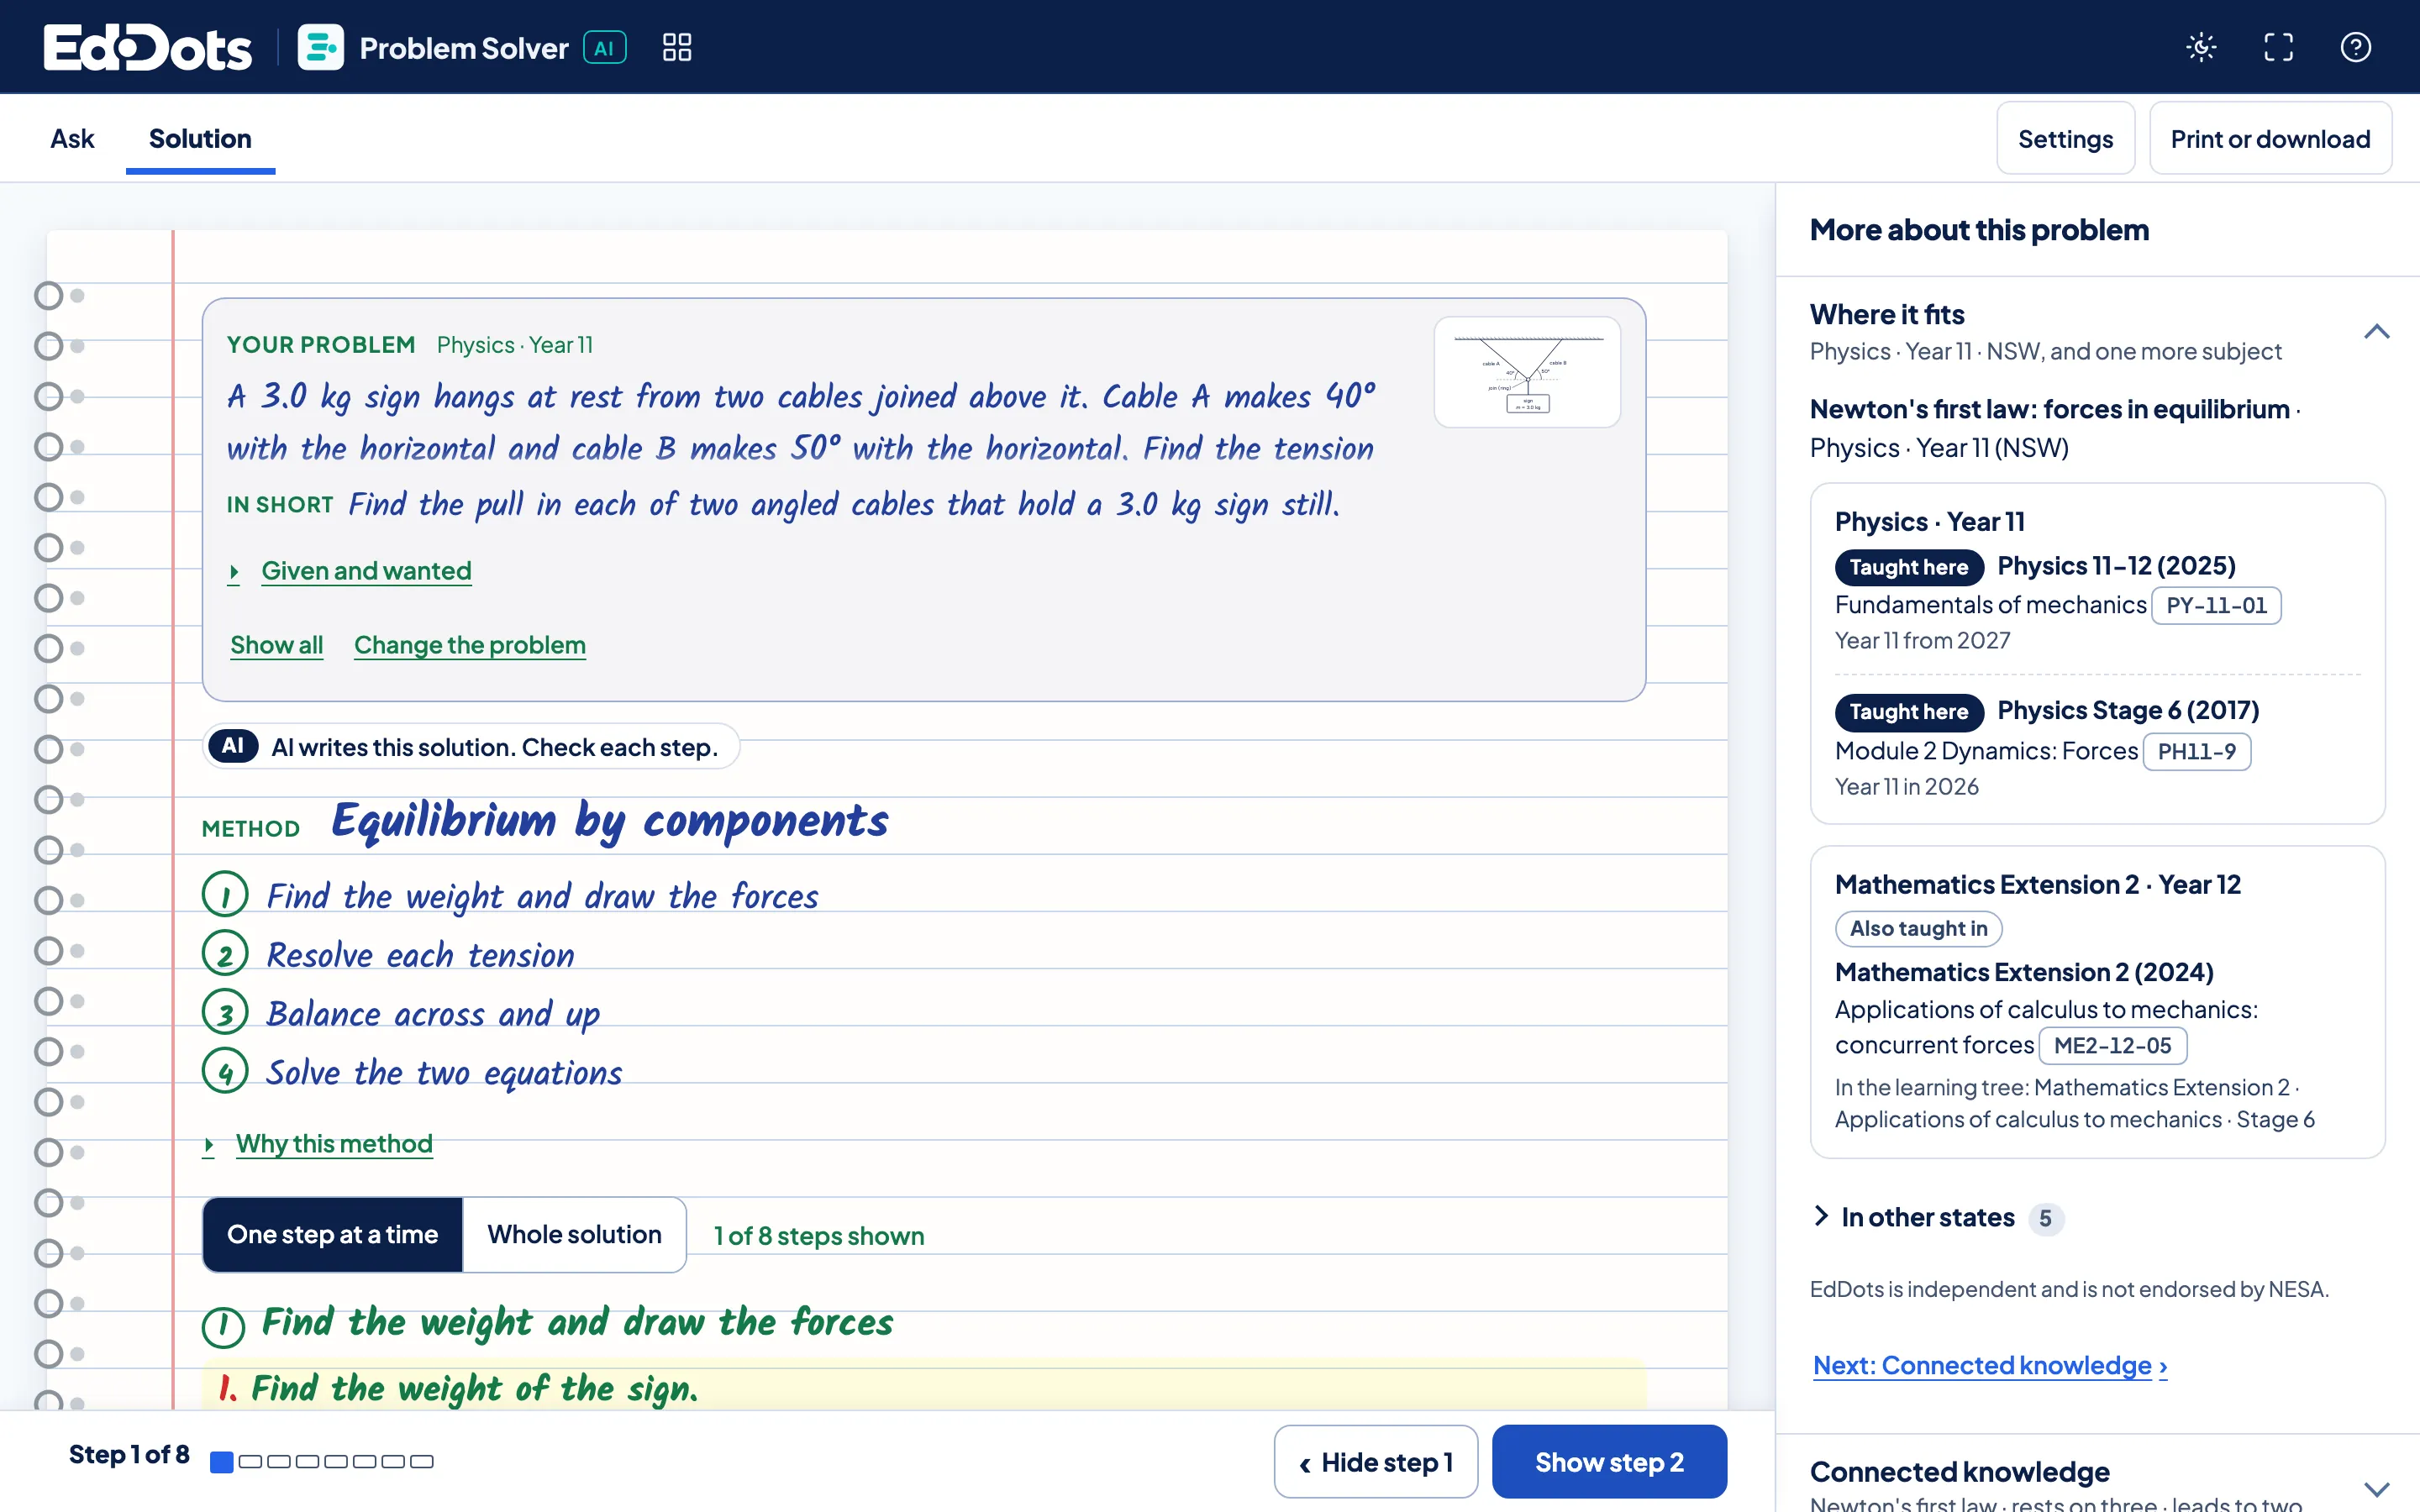Viewport: 2420px width, 1512px height.
Task: Open the problem diagram thumbnail
Action: [1527, 372]
